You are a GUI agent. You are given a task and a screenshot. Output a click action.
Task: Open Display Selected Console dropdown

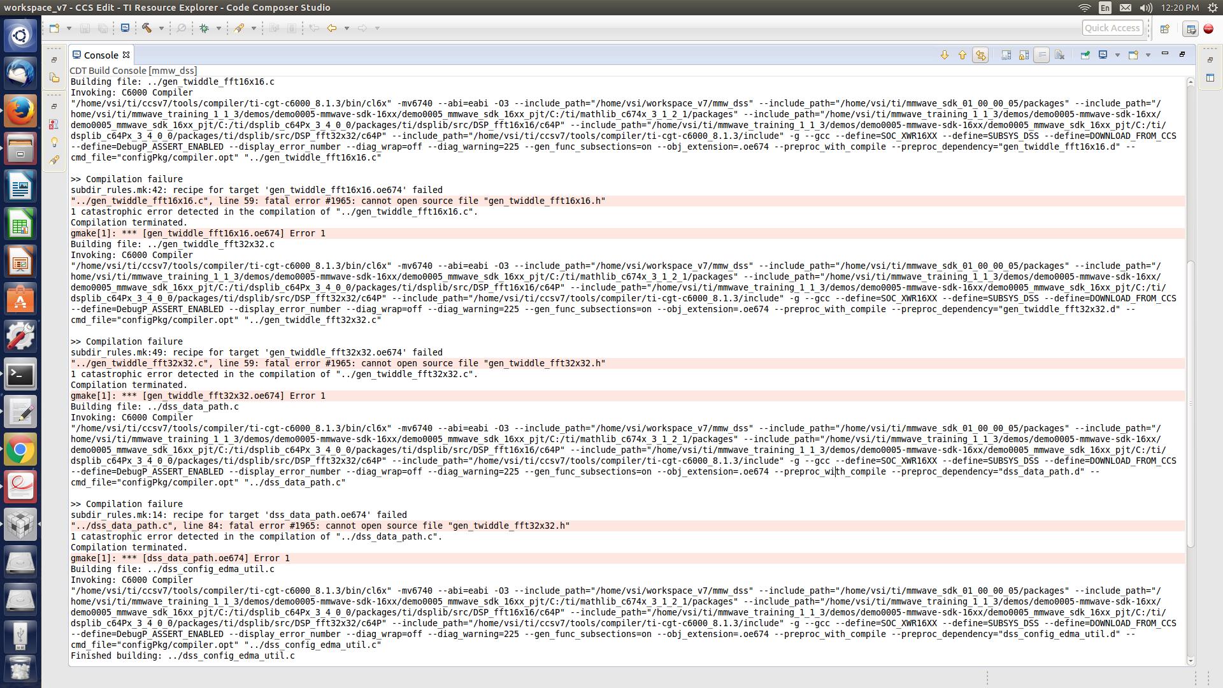click(1117, 55)
